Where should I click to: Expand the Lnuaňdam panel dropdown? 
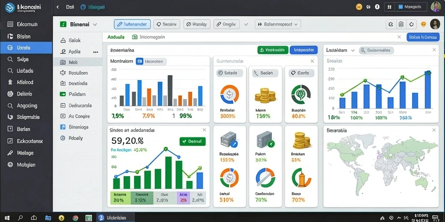coord(353,50)
